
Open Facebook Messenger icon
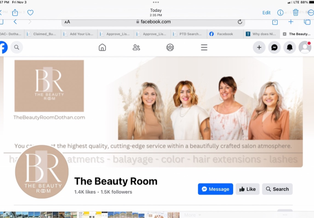(274, 47)
